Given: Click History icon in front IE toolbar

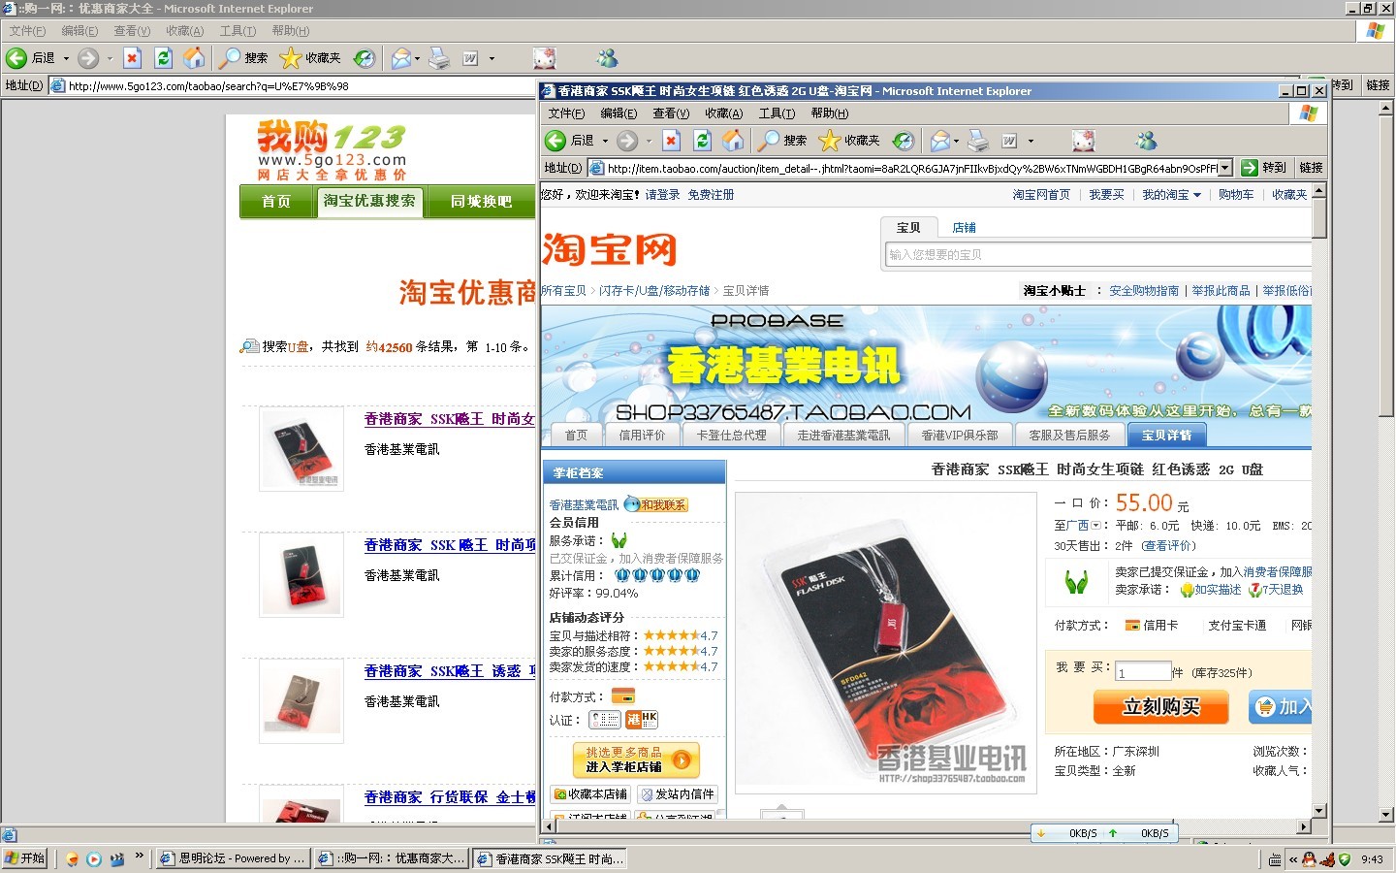Looking at the screenshot, I should click(904, 141).
